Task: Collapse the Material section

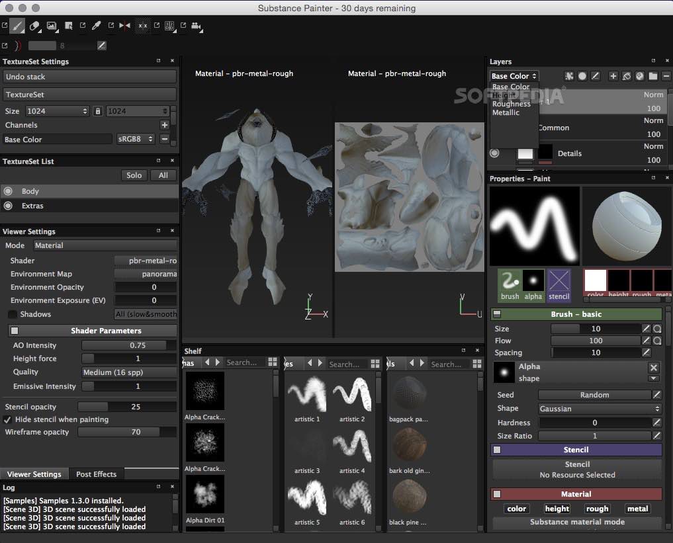Action: coord(497,494)
